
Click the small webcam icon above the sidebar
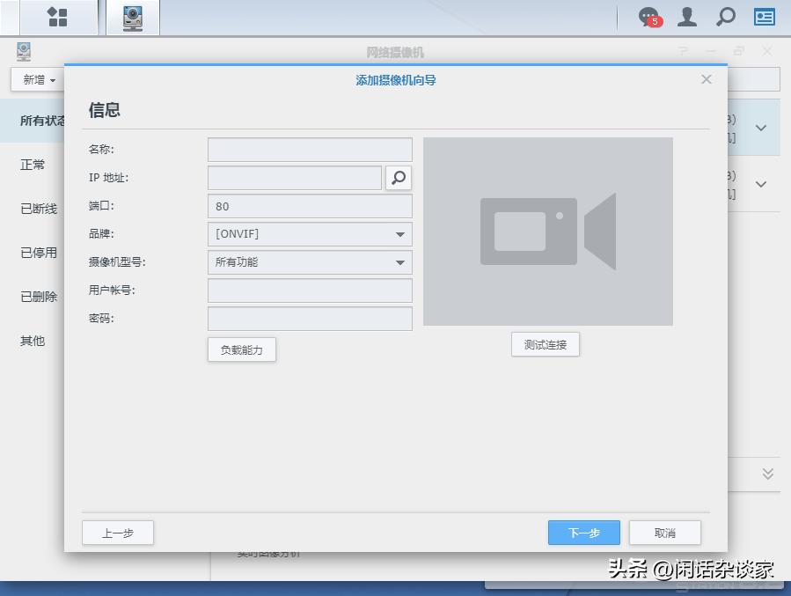click(x=23, y=51)
